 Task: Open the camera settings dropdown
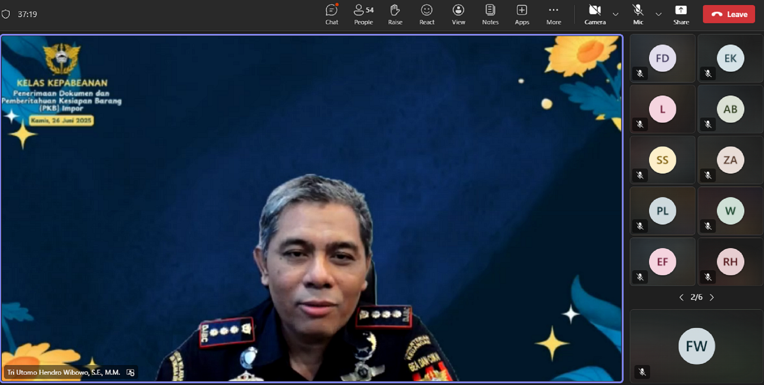coord(616,15)
